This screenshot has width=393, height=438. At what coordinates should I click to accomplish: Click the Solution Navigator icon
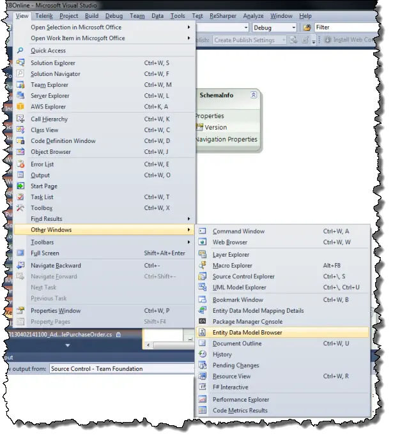(20, 74)
